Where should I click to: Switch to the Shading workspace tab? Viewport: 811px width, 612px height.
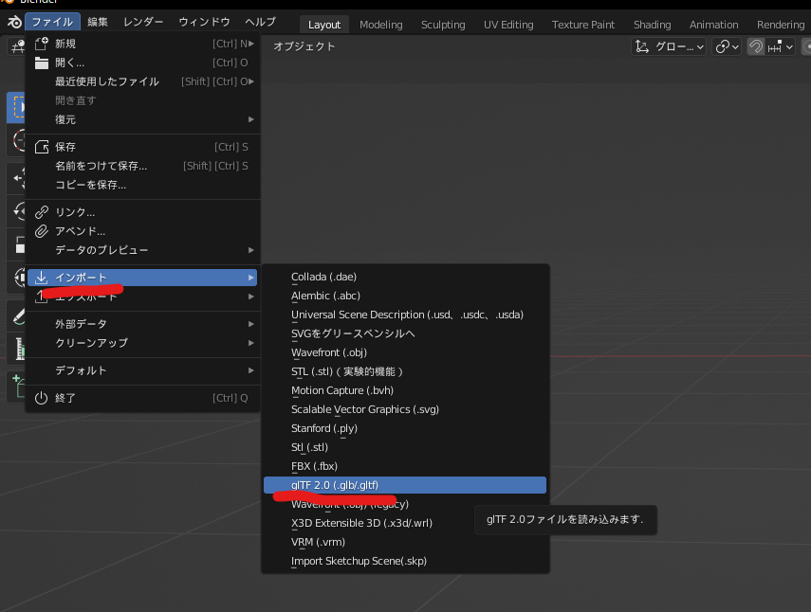[653, 25]
